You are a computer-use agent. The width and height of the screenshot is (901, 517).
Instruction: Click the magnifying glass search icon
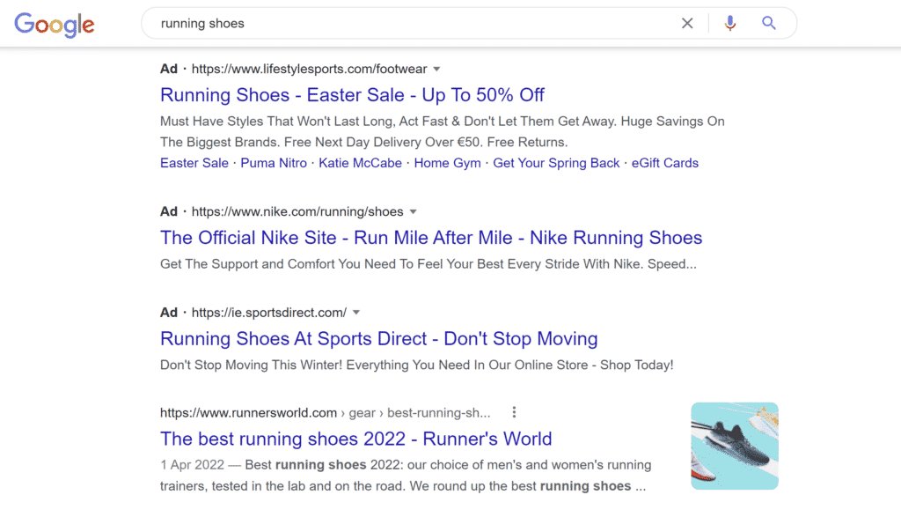[x=769, y=23]
